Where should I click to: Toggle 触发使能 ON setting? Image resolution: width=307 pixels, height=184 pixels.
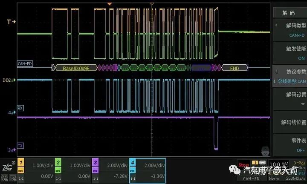290,53
